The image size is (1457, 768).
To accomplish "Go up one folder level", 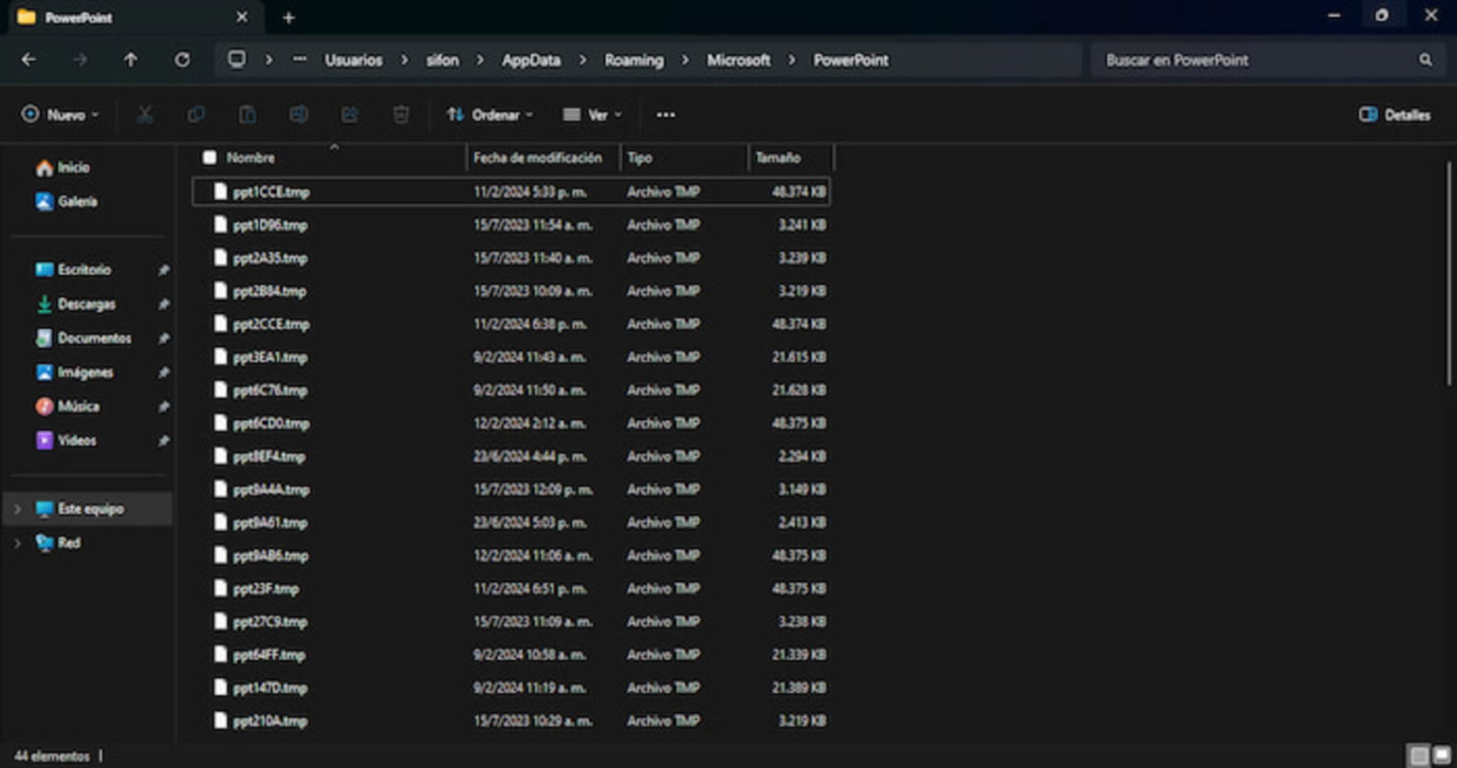I will point(131,60).
